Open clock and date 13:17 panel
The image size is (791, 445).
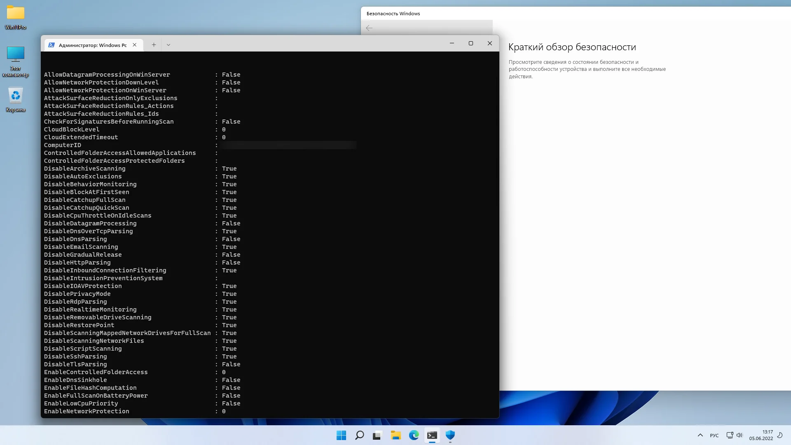761,435
